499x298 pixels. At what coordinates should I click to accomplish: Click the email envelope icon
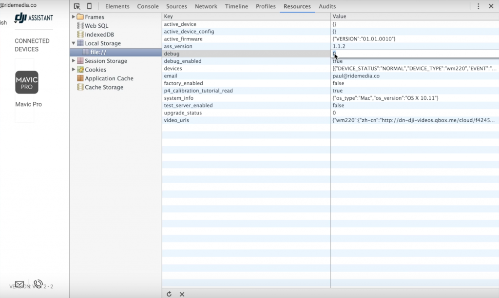(x=19, y=284)
